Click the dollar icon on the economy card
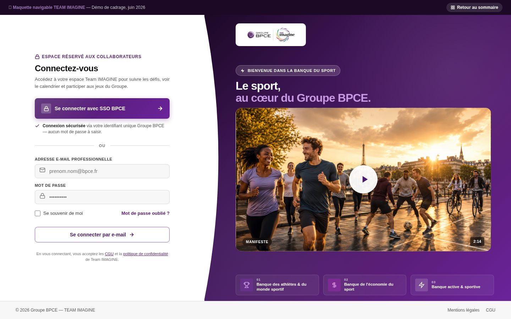The image size is (511, 319). (x=334, y=285)
